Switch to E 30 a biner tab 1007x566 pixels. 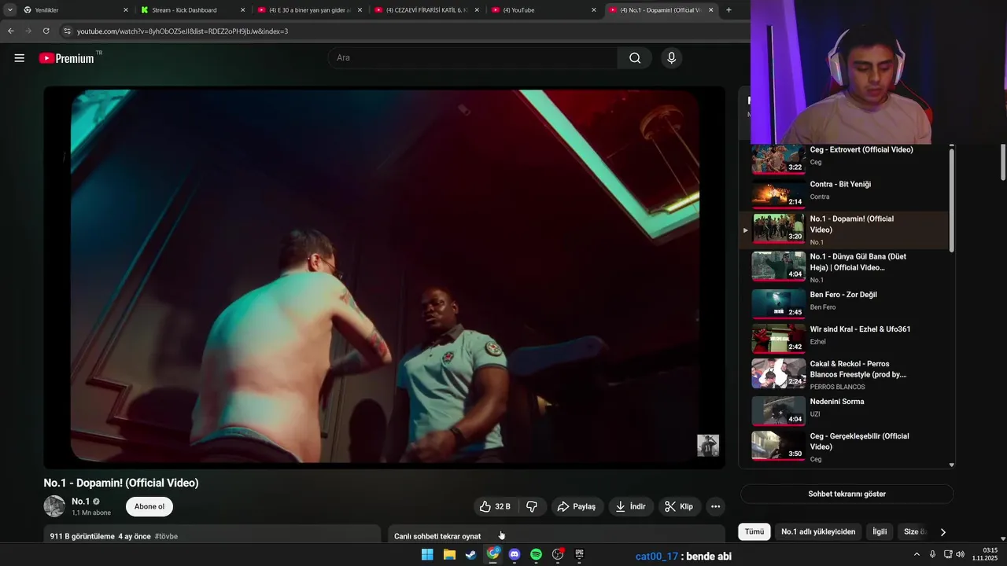tap(310, 10)
